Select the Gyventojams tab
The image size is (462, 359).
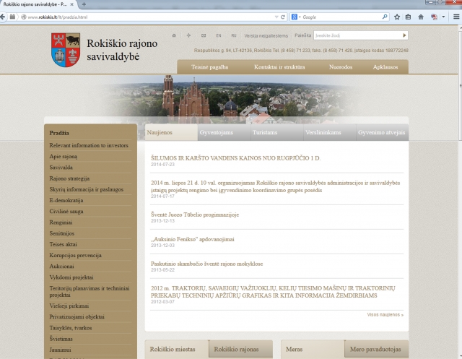coord(224,132)
